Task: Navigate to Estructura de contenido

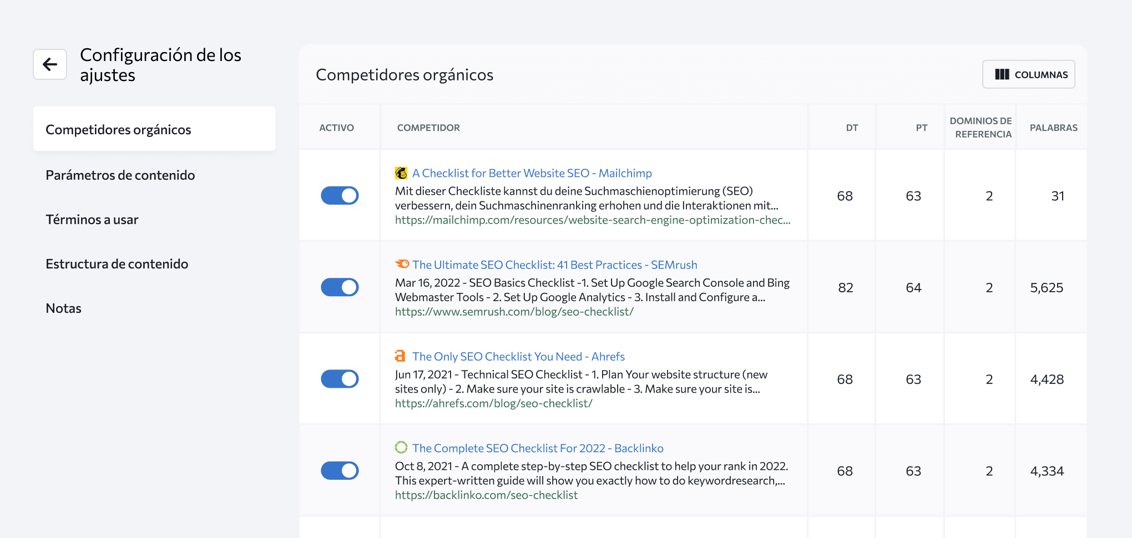Action: click(117, 264)
